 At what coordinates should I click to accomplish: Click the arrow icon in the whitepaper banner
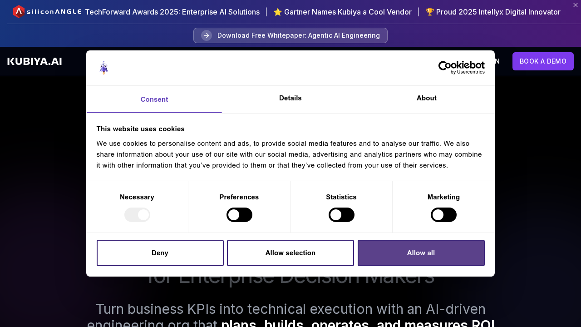(207, 35)
